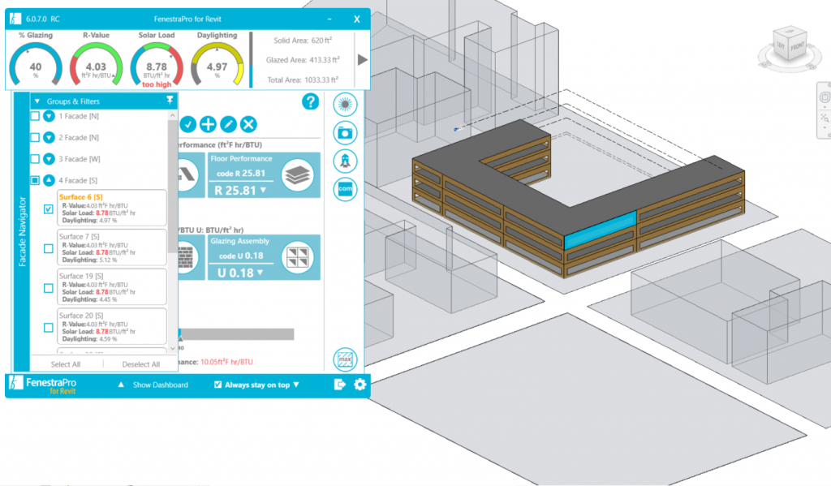Check the Surface 20 [S] checkbox

48,328
